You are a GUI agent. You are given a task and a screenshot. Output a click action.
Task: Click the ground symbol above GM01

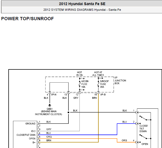coord(50,105)
